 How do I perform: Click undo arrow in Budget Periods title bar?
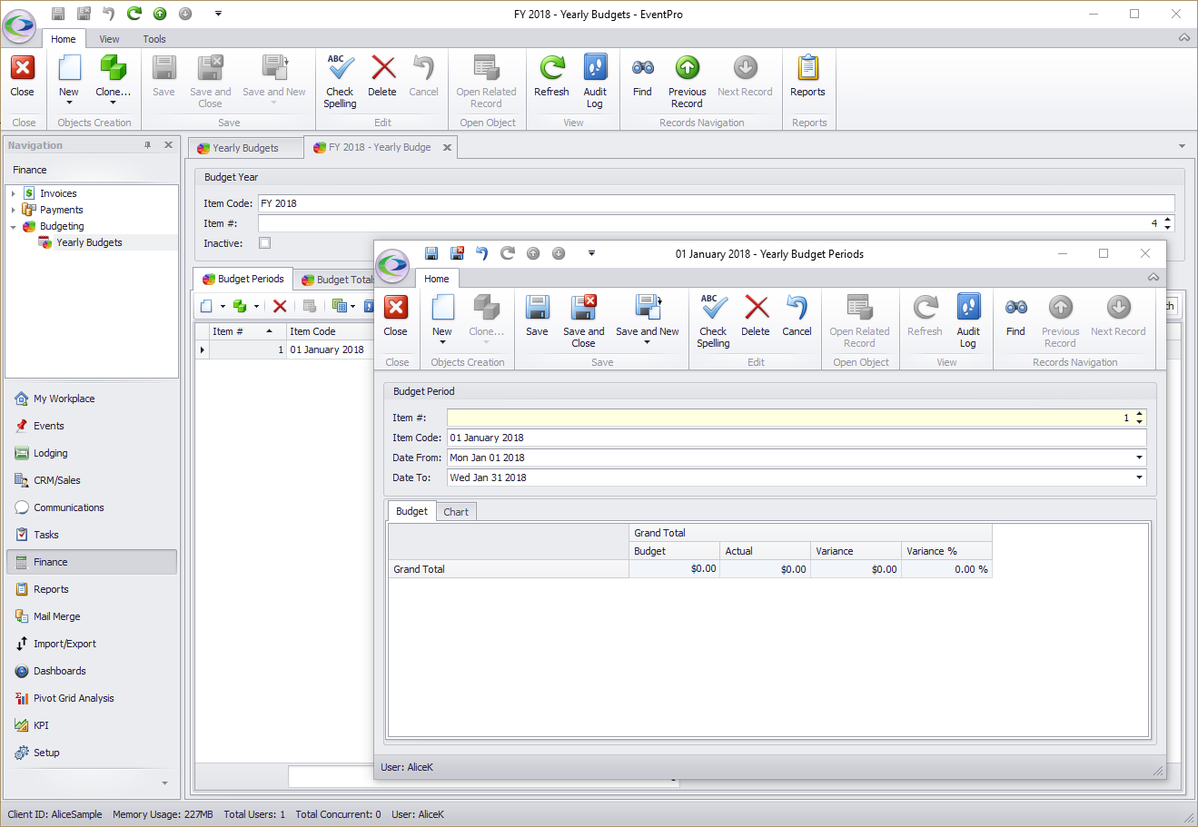click(x=482, y=253)
